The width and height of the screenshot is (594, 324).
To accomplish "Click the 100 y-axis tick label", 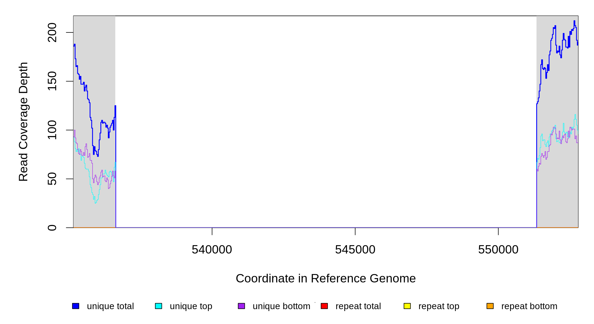I will [52, 130].
